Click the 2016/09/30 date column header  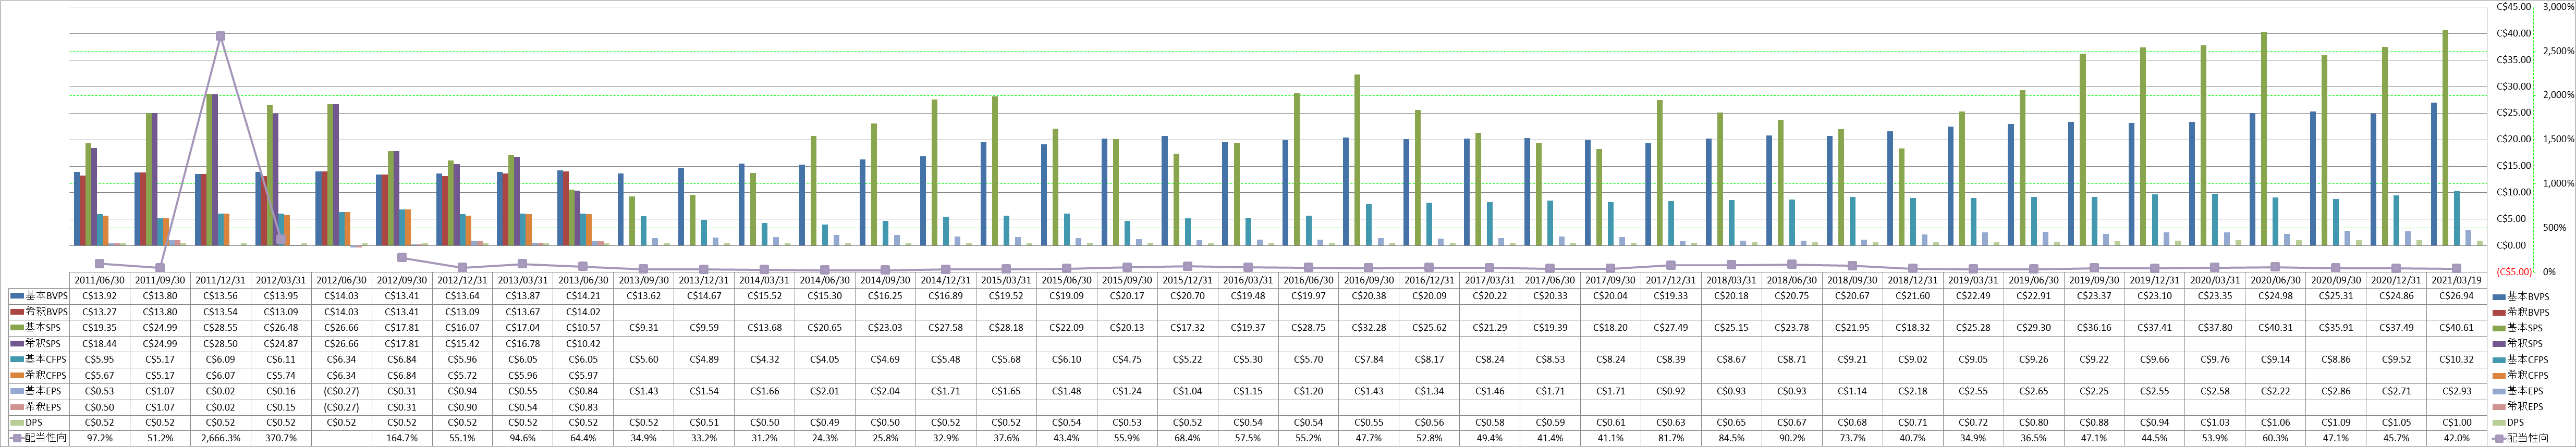(x=1368, y=280)
